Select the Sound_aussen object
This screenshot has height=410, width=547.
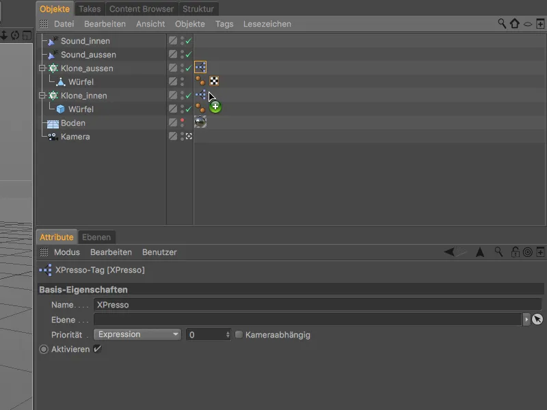(x=88, y=55)
